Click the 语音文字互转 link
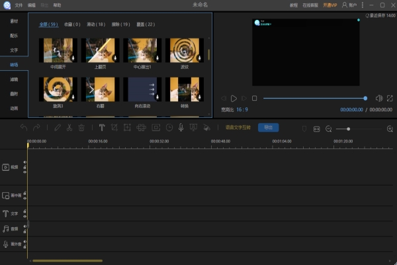The height and width of the screenshot is (265, 397). 239,128
